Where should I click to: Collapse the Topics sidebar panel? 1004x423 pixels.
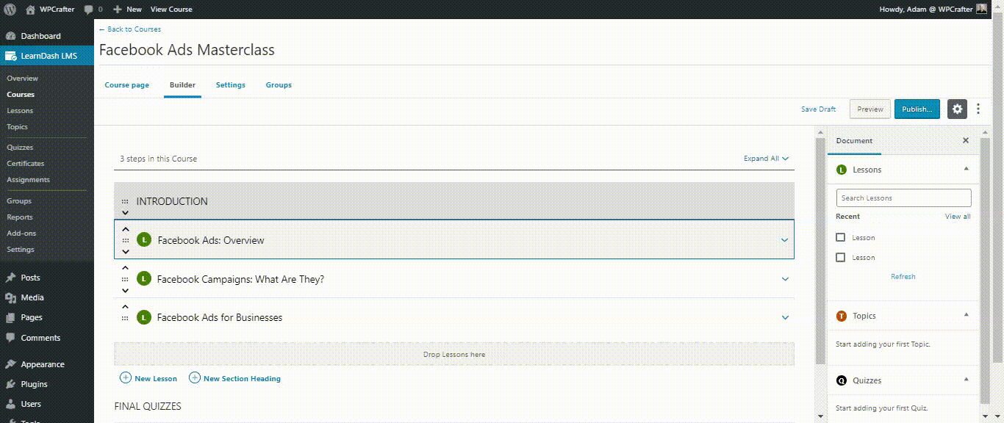(x=967, y=315)
